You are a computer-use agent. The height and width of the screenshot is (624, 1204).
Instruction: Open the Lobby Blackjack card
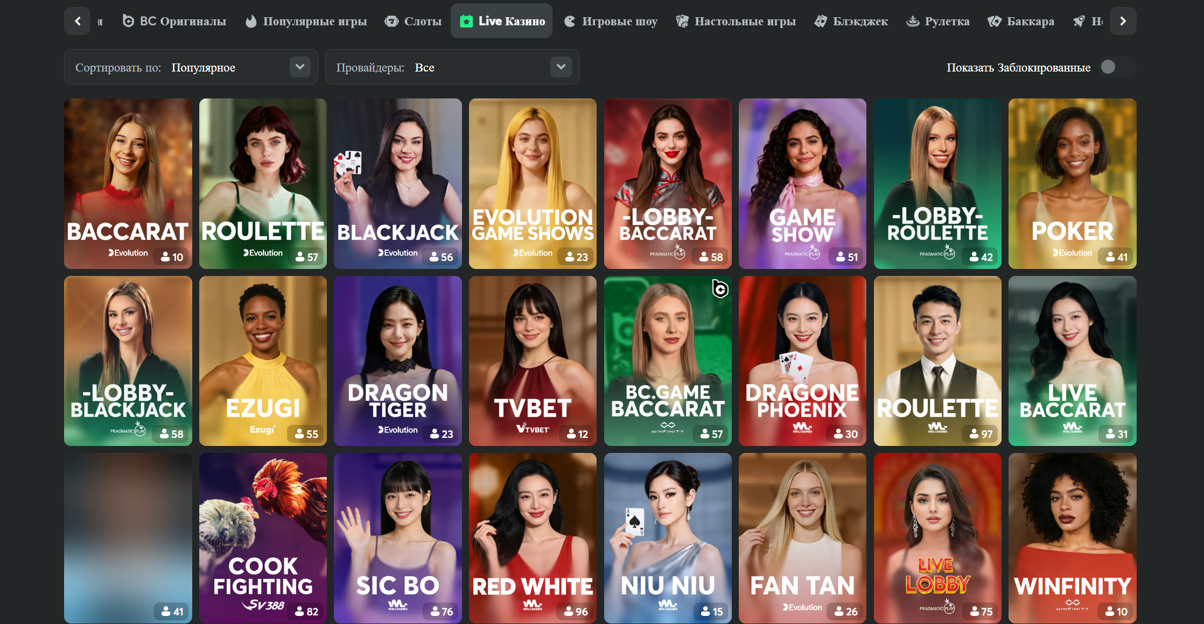(x=128, y=361)
